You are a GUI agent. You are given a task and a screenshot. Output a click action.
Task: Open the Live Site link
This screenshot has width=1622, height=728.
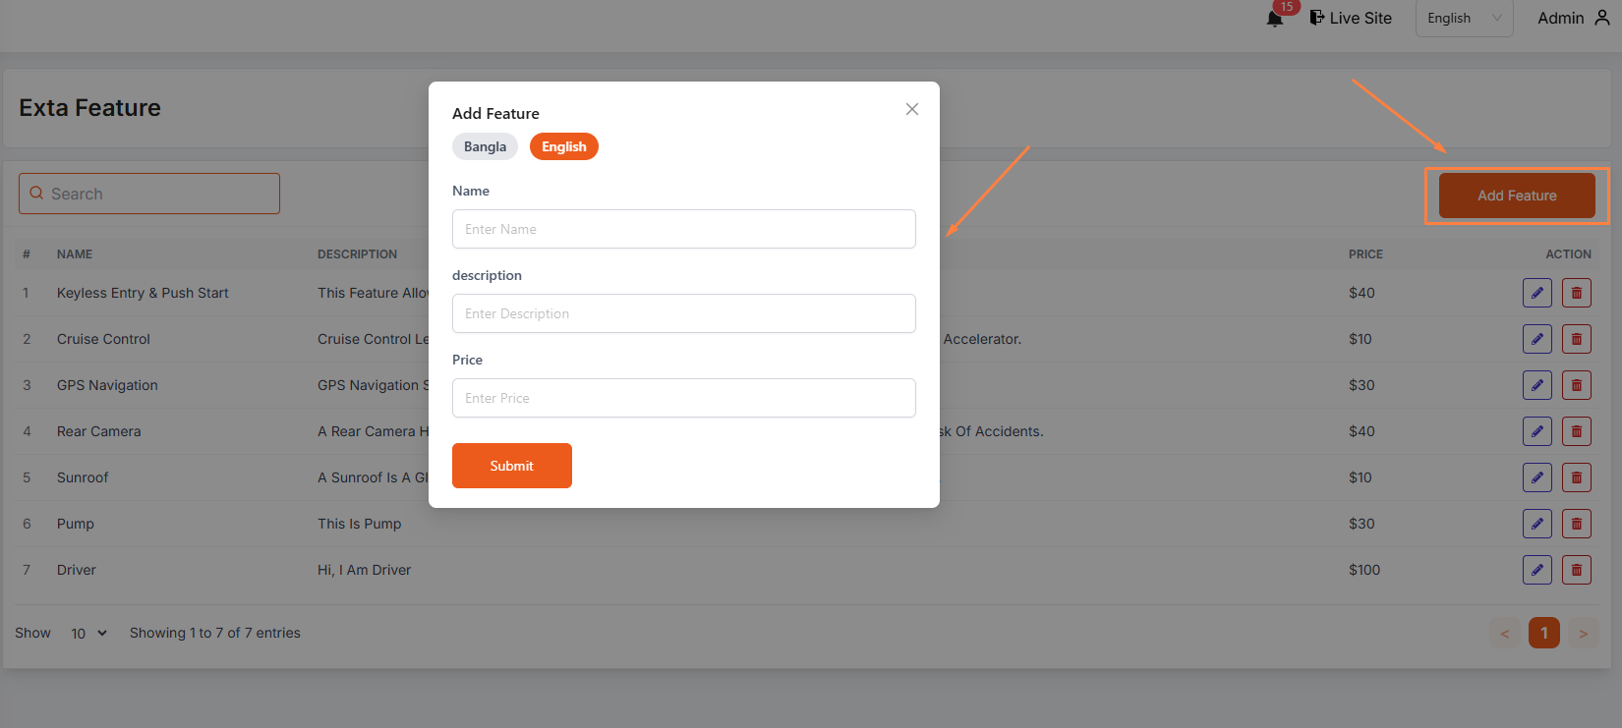click(x=1351, y=18)
